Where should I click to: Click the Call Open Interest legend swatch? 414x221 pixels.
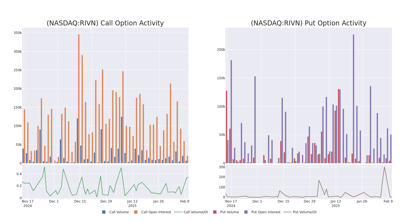(136, 212)
